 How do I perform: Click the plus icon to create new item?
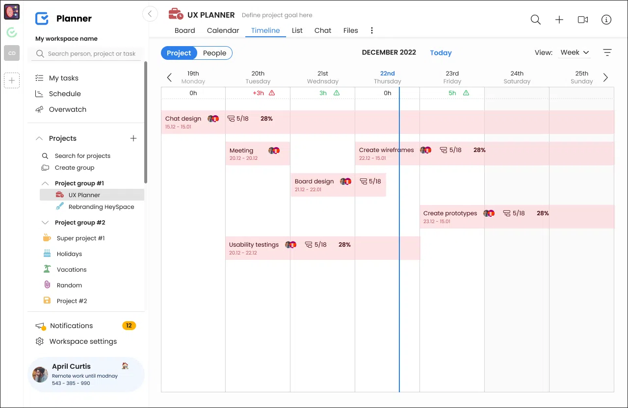[x=559, y=20]
